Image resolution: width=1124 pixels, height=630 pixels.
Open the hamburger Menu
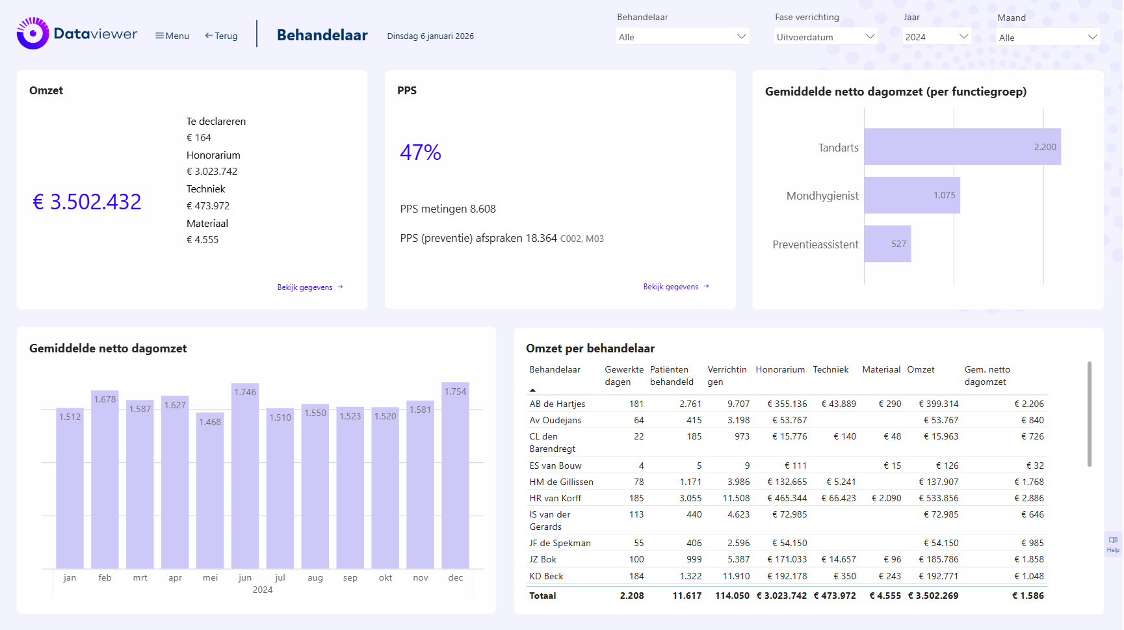(x=172, y=36)
